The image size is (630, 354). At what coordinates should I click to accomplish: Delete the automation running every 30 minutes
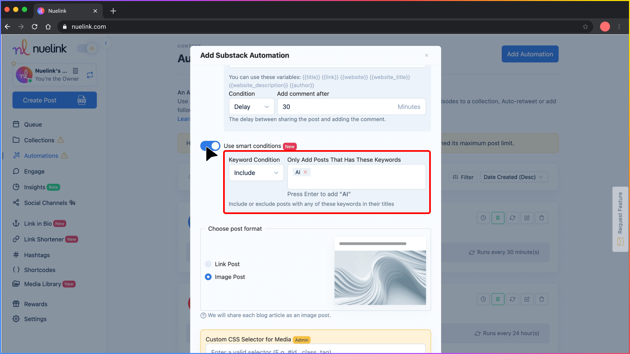pos(541,218)
